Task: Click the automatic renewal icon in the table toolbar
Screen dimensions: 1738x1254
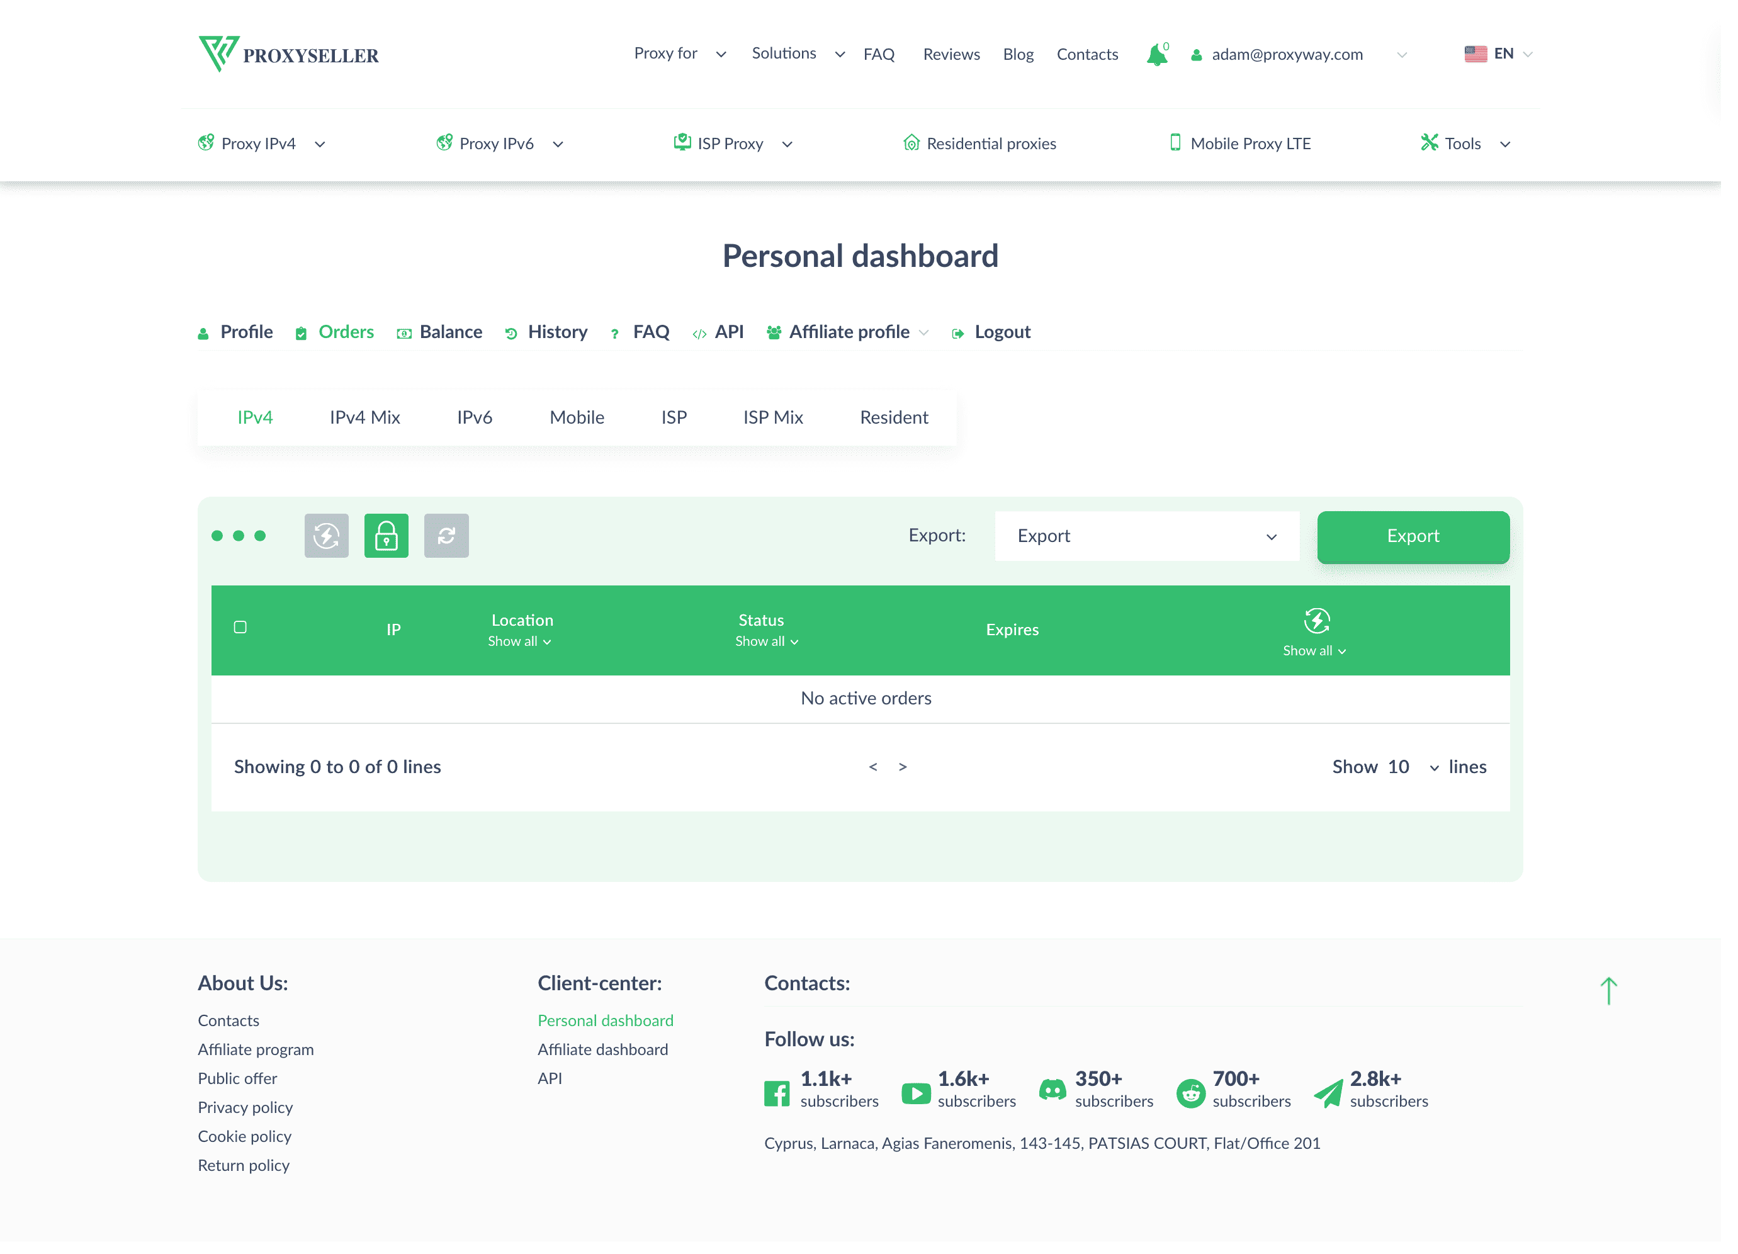Action: pos(325,535)
